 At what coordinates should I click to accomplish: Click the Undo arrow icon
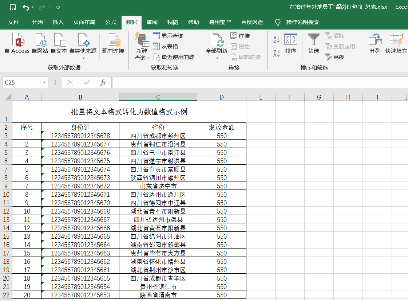pos(26,7)
